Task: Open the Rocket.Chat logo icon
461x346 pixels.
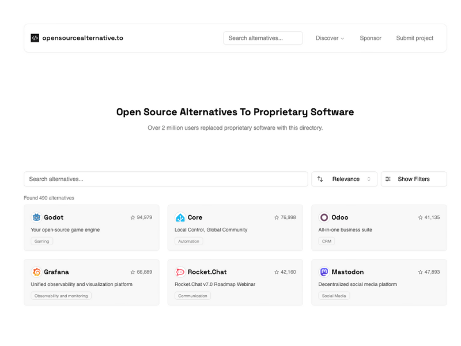Action: [180, 272]
